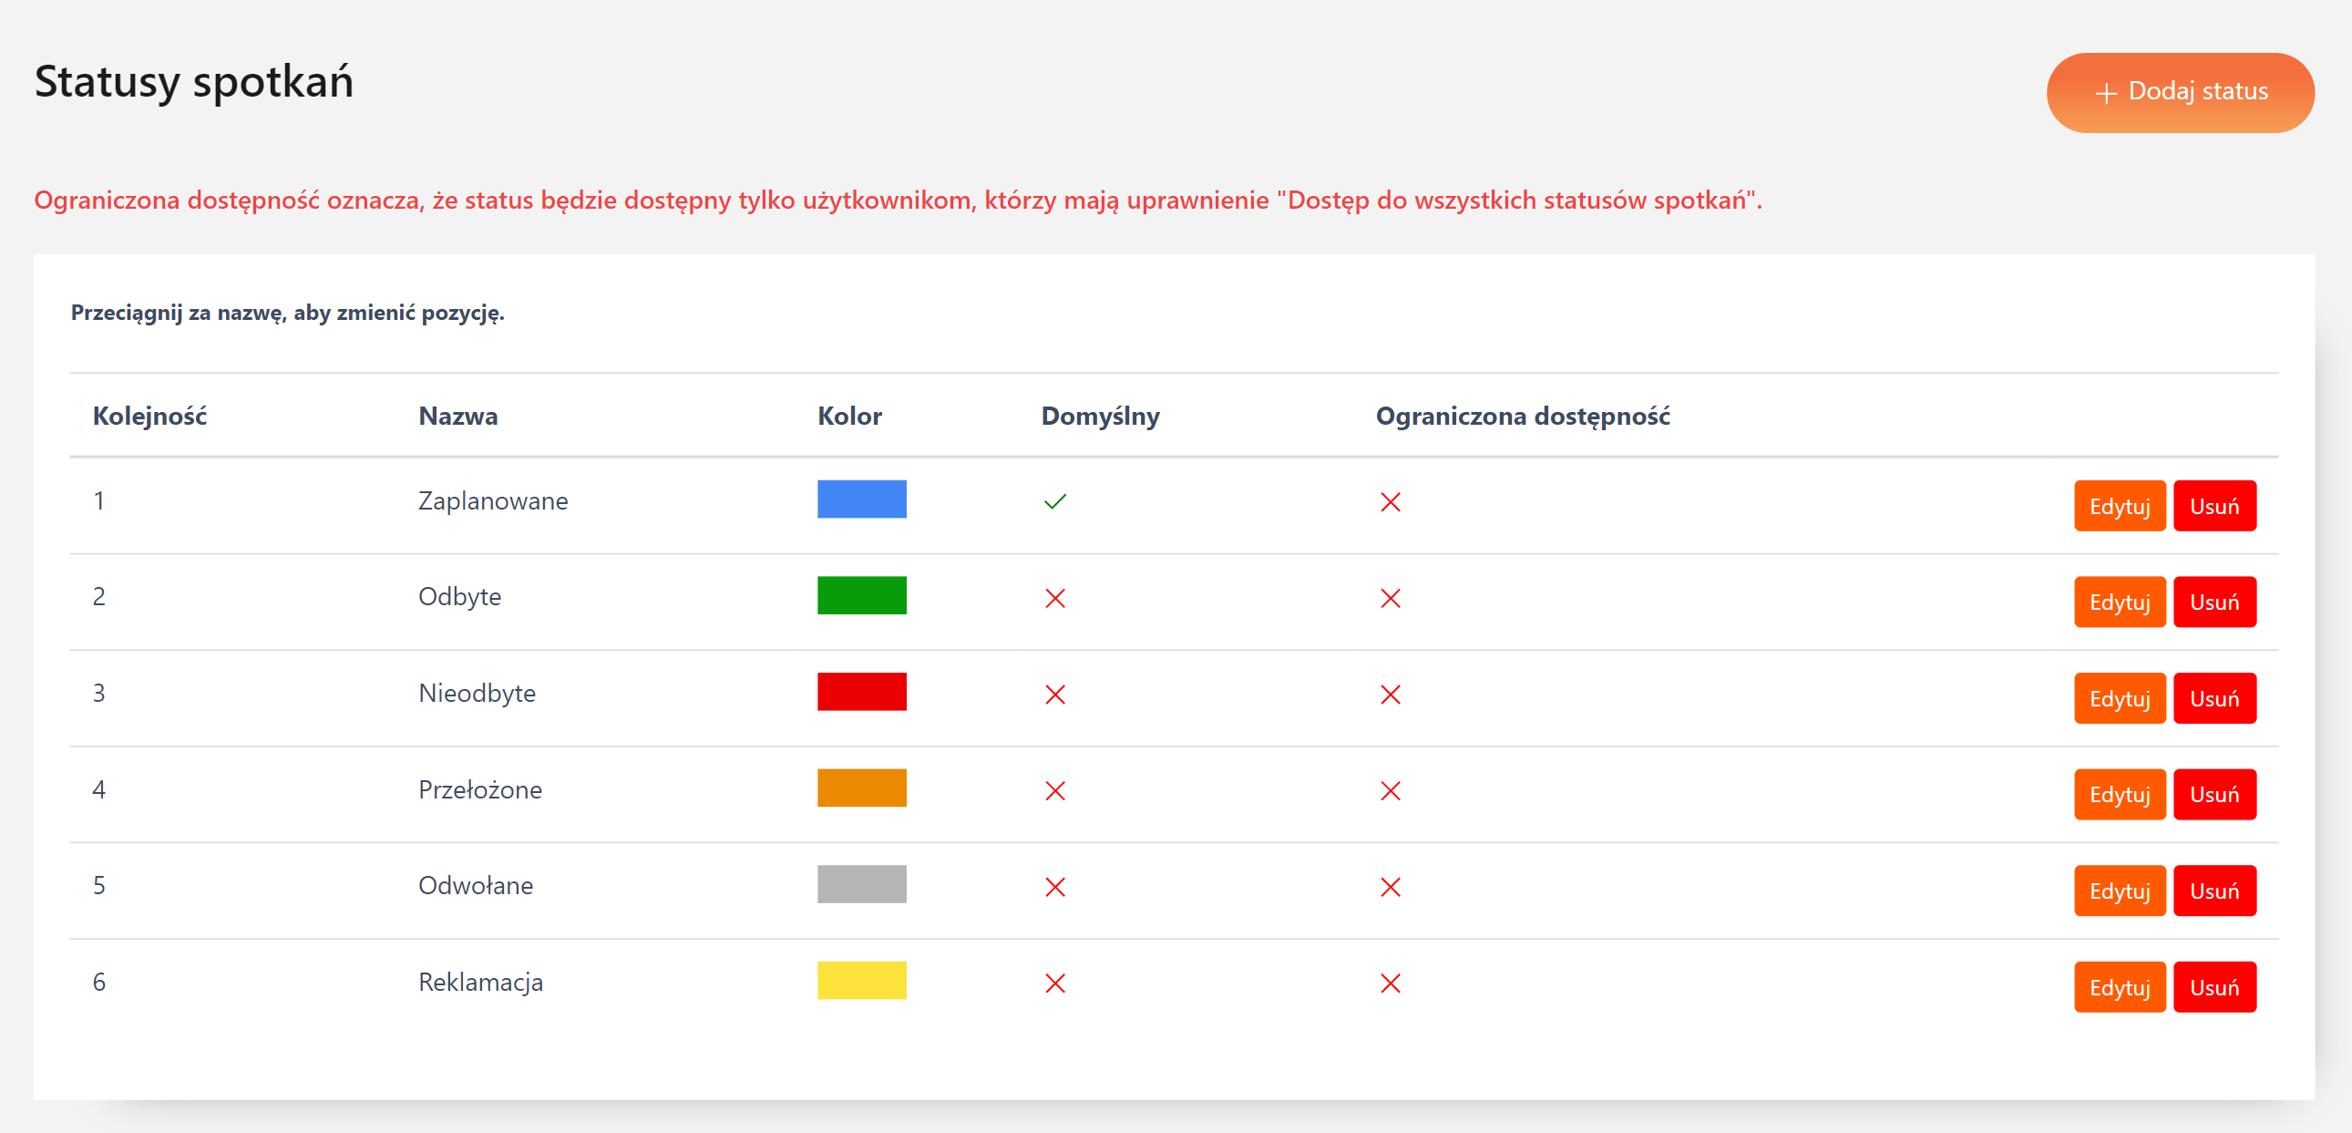Click Reklamacja's restricted availability X icon
2352x1133 pixels.
(x=1390, y=984)
